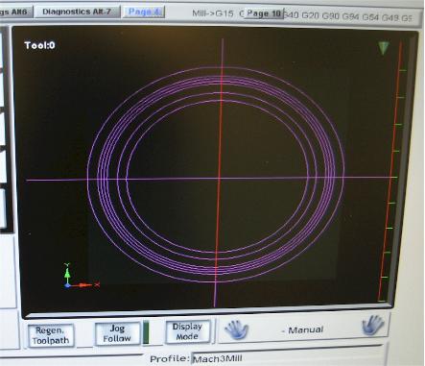
Task: Click the green LED beside Jog Follow
Action: point(146,332)
